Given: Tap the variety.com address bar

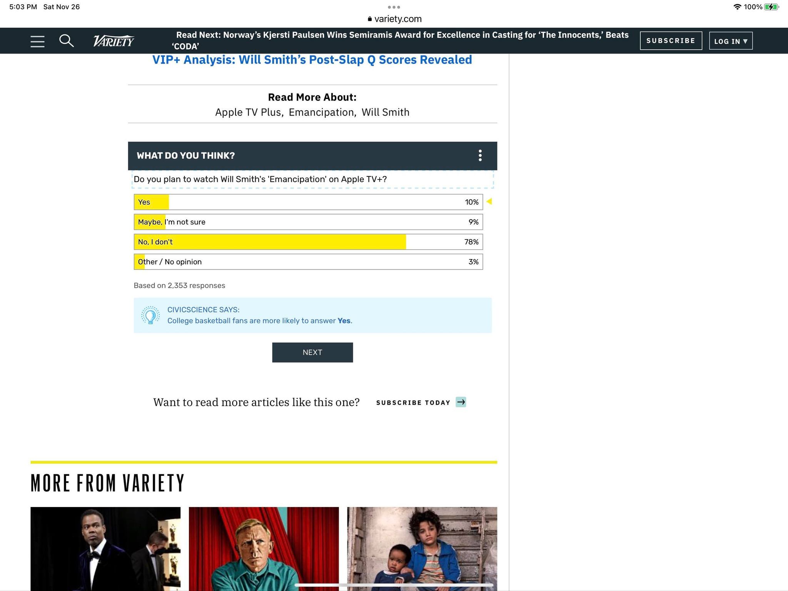Looking at the screenshot, I should pyautogui.click(x=394, y=19).
